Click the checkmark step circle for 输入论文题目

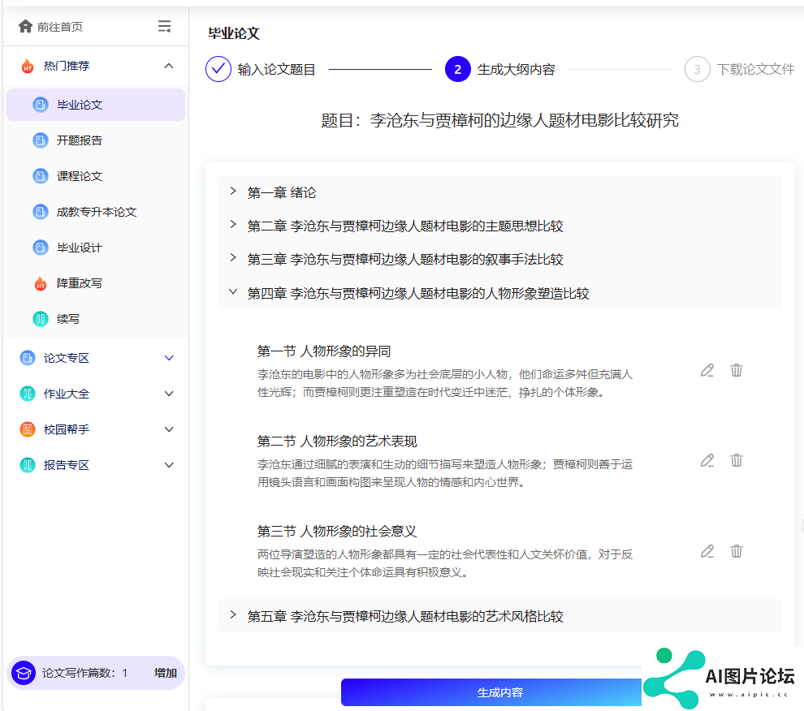218,69
